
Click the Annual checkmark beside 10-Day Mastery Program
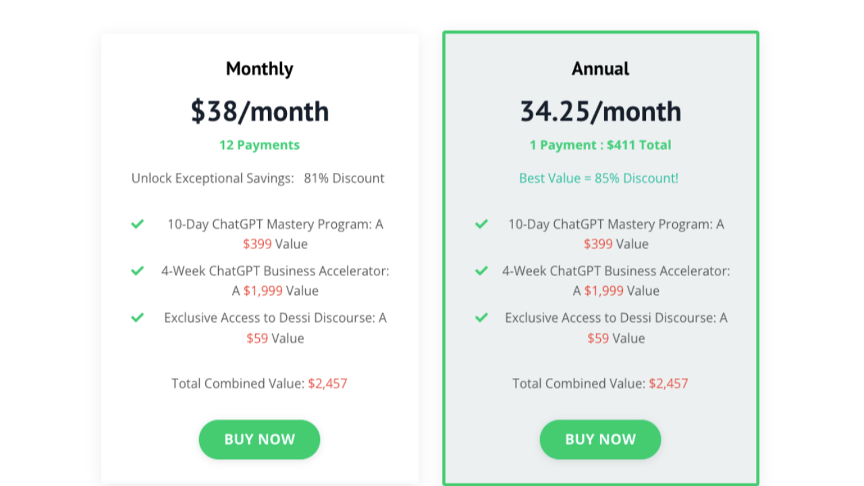481,223
